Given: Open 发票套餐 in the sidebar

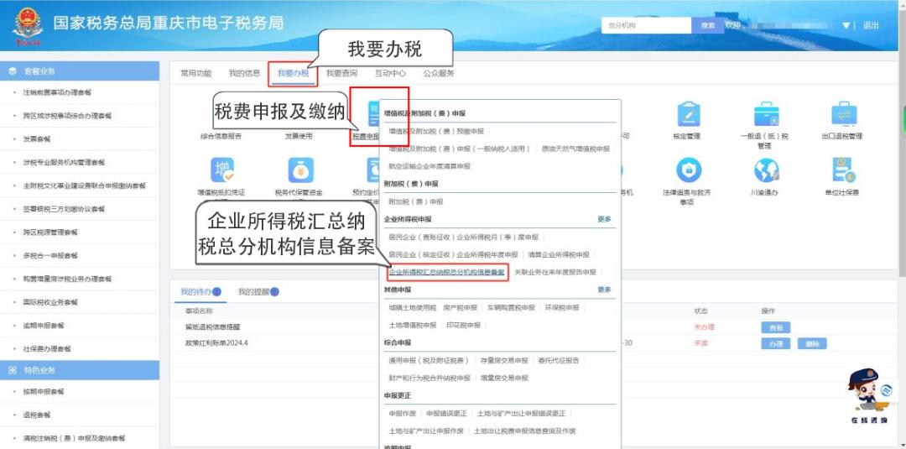Looking at the screenshot, I should pos(37,139).
